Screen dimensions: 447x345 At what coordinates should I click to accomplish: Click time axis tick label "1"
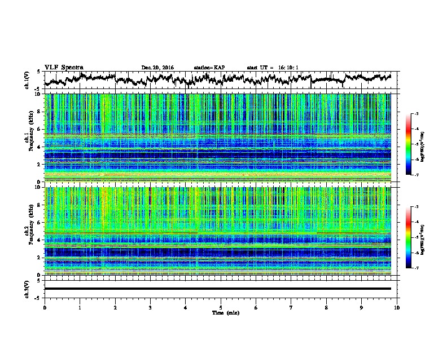point(80,308)
